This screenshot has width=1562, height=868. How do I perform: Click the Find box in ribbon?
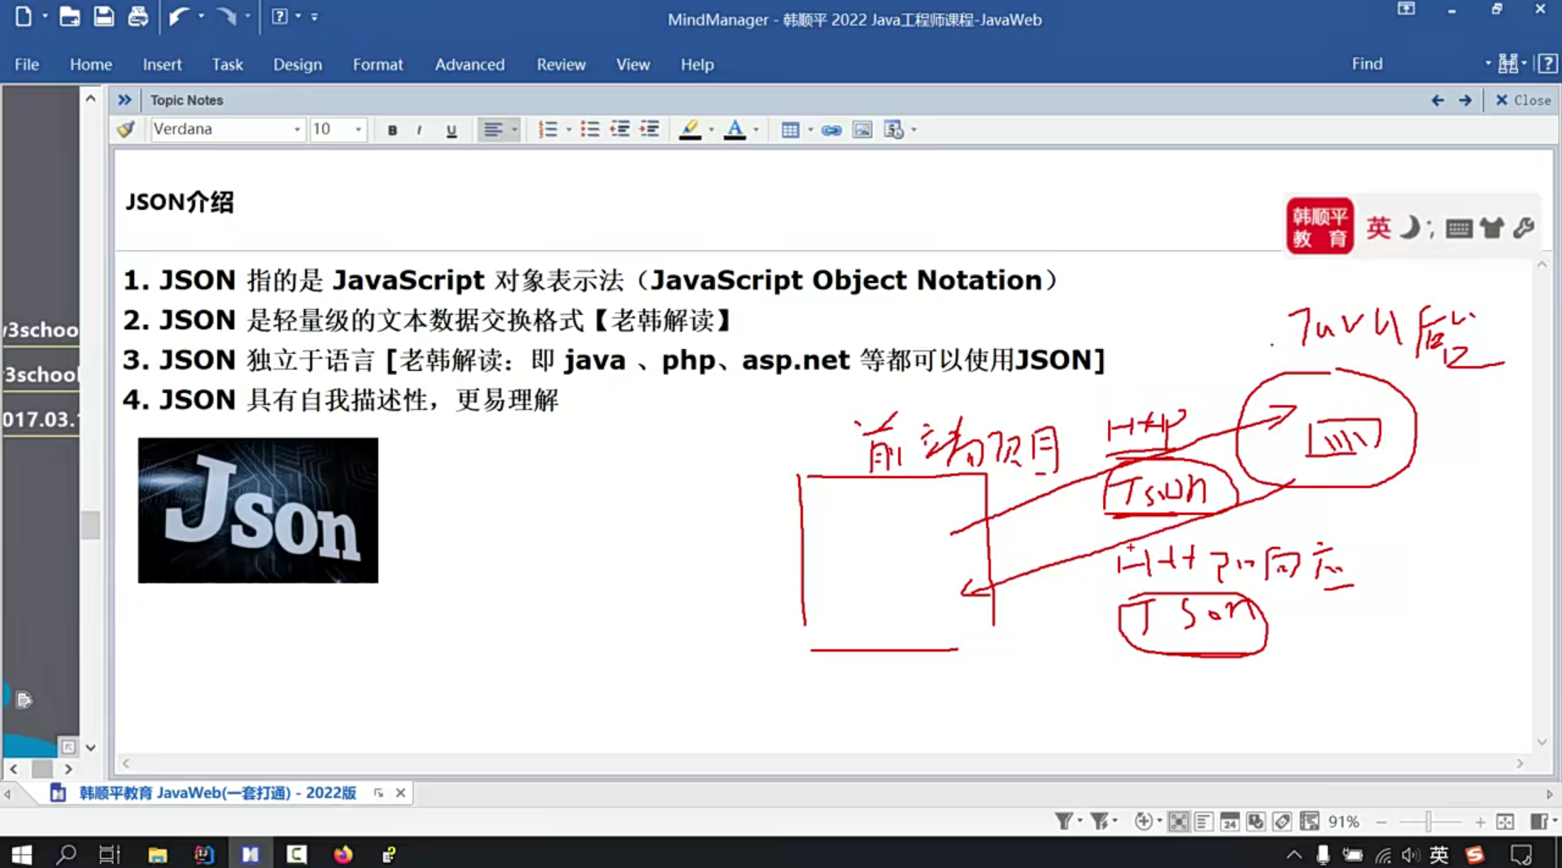1416,63
